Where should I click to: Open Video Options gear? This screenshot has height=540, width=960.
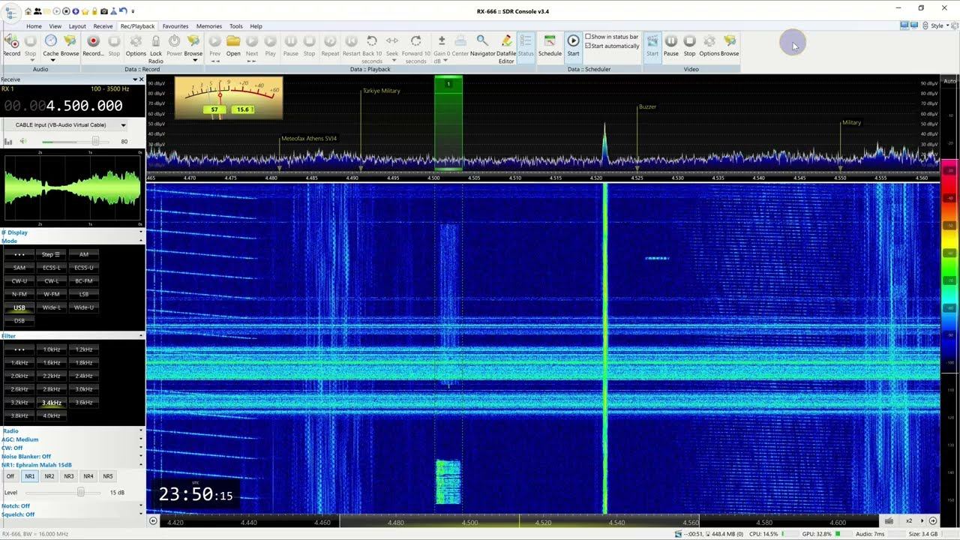point(709,44)
